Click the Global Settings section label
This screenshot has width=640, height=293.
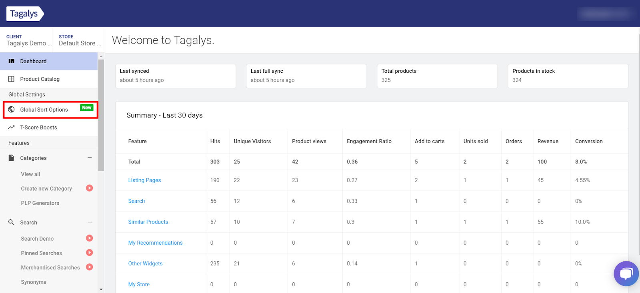click(x=27, y=94)
